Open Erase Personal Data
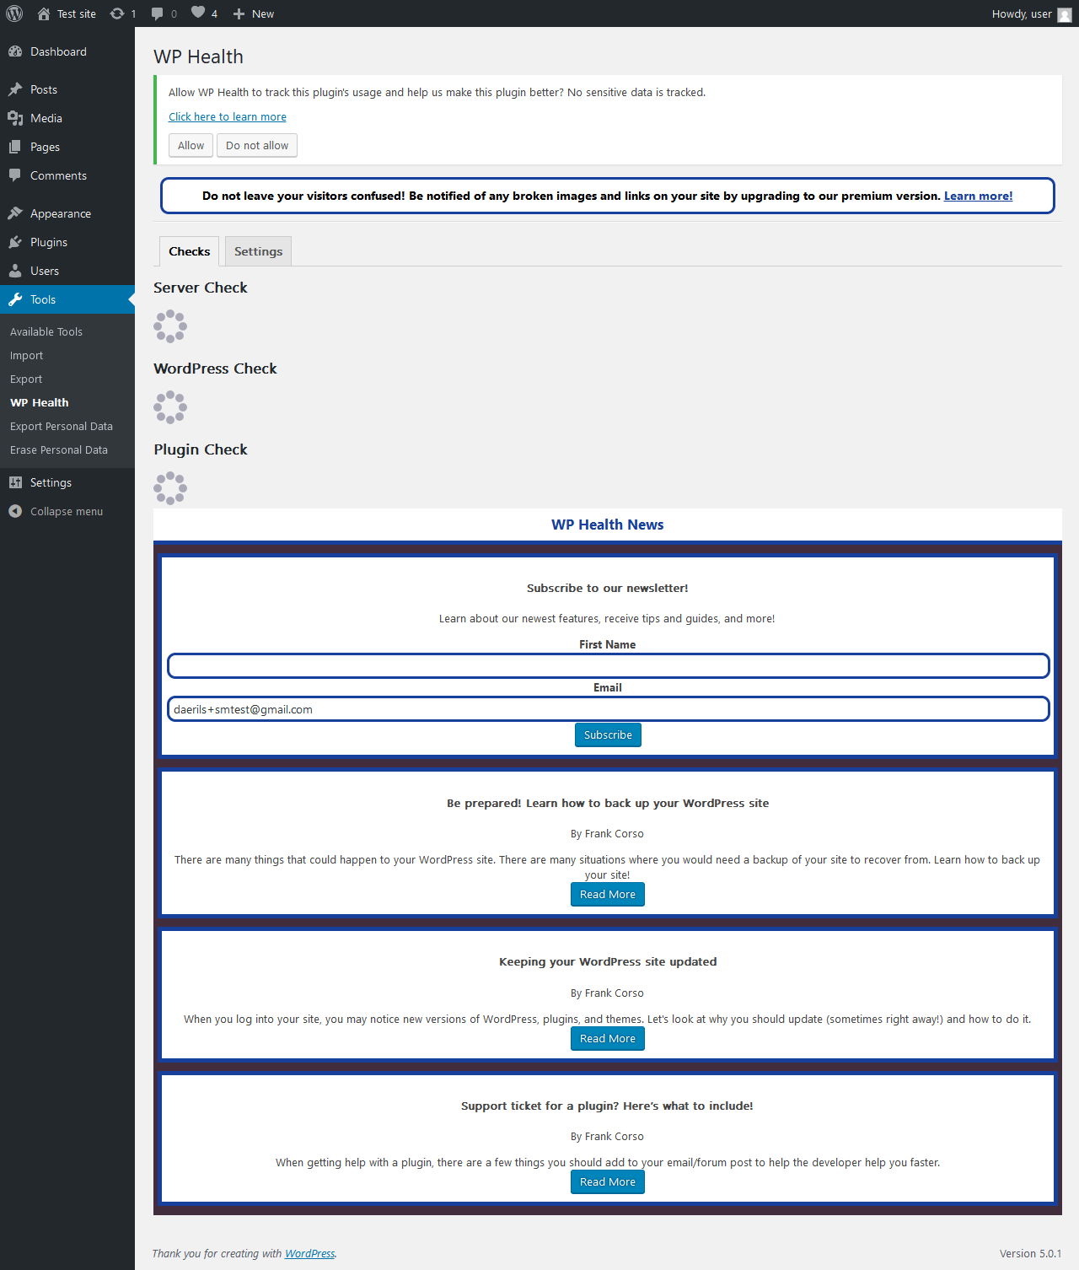This screenshot has height=1270, width=1079. coord(59,449)
